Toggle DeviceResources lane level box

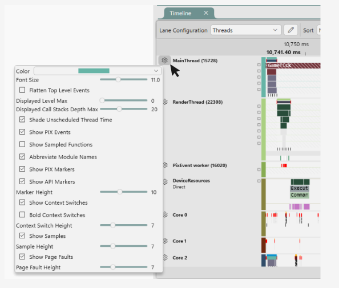259,181
